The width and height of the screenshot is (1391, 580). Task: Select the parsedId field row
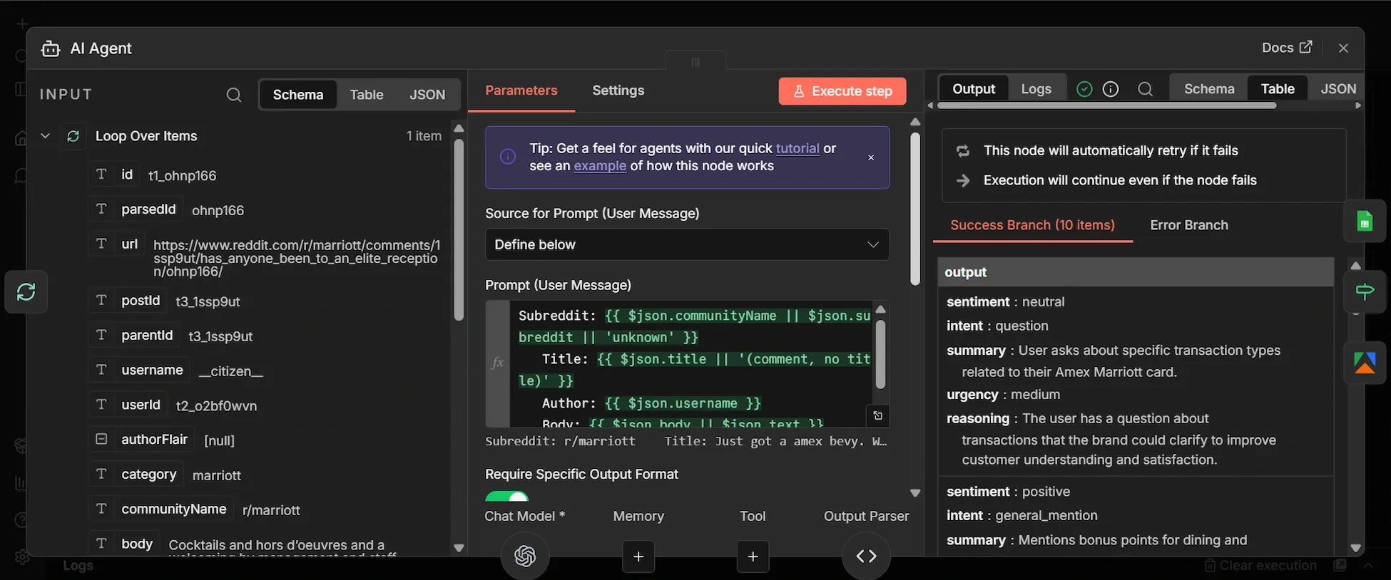pos(168,209)
